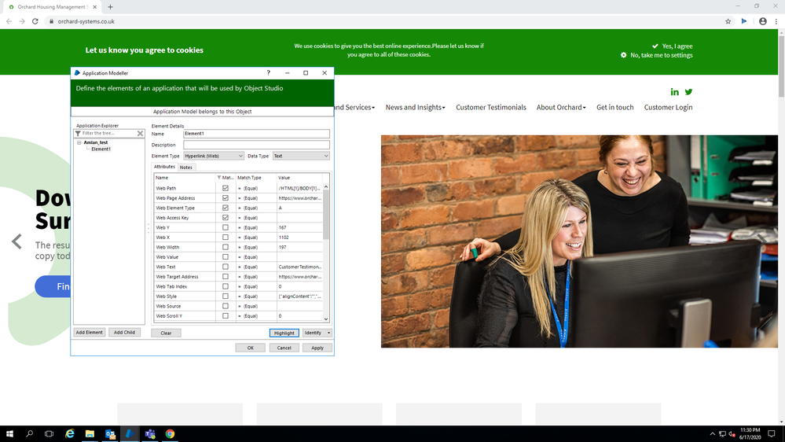The image size is (785, 442).
Task: Click the Application Modeller help question mark
Action: 268,73
